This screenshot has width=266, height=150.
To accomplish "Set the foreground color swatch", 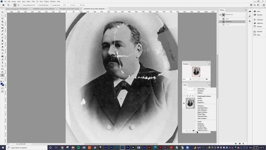I will 2,83.
